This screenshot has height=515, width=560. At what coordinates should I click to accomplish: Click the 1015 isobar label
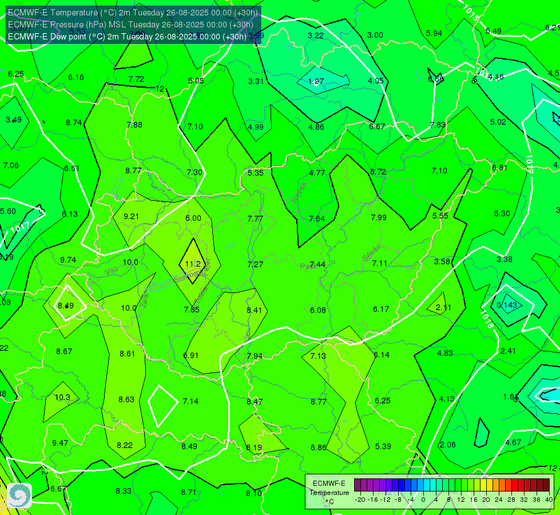tap(470, 13)
